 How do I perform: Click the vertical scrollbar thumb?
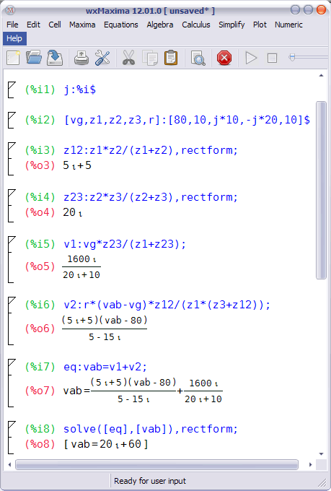[x=321, y=190]
